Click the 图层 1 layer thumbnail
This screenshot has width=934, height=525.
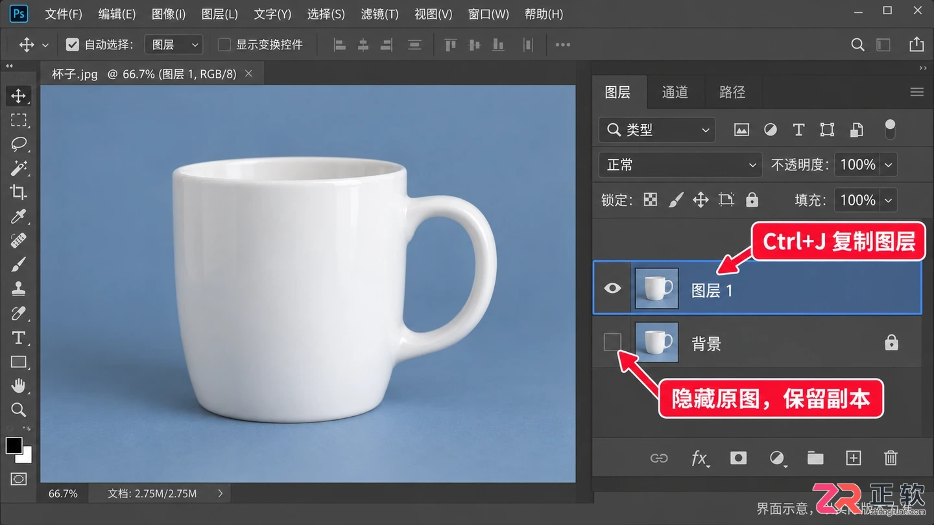(x=656, y=288)
